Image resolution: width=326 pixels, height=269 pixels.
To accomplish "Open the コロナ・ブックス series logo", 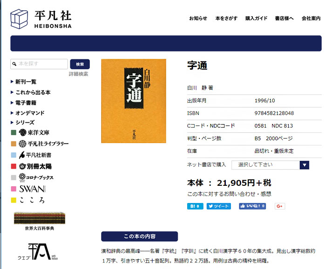I will (x=36, y=177).
